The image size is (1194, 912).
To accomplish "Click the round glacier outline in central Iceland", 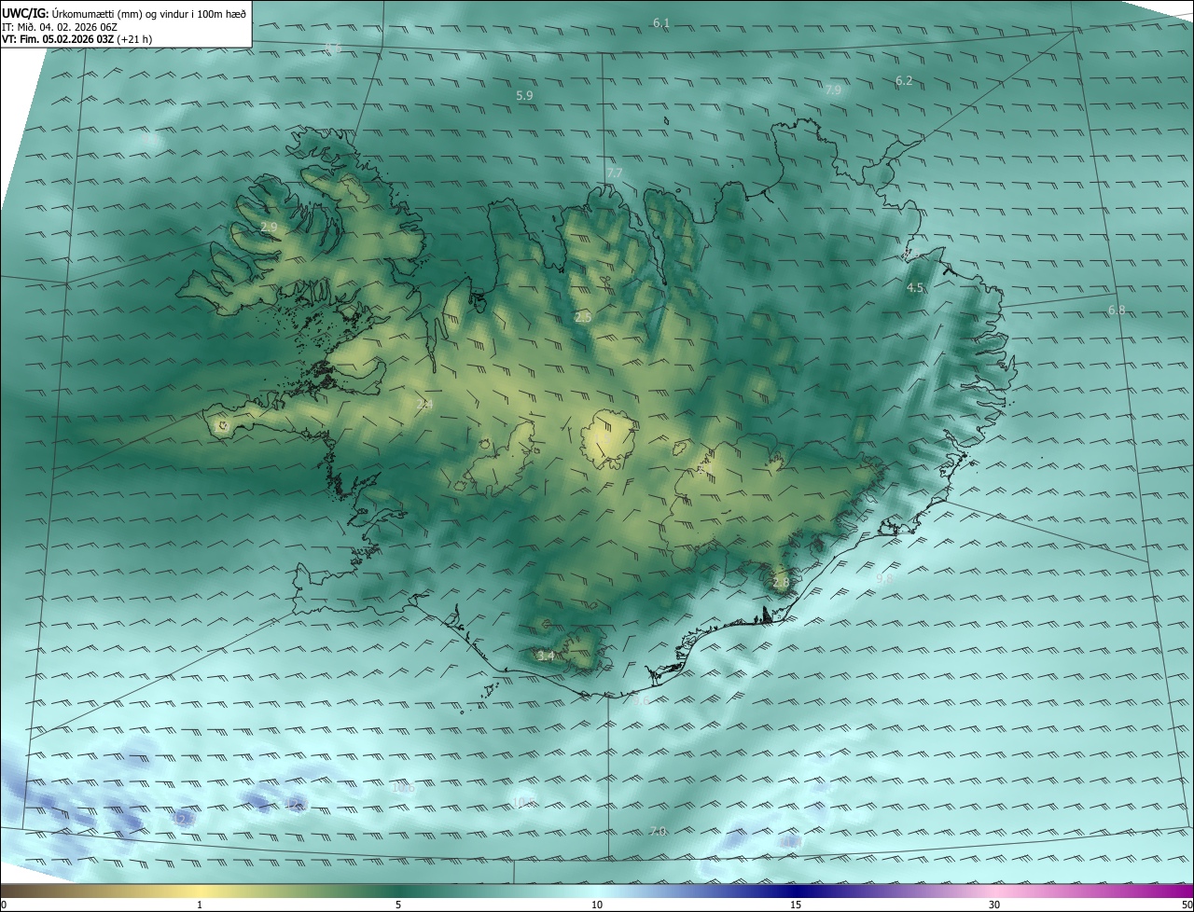I will (608, 438).
